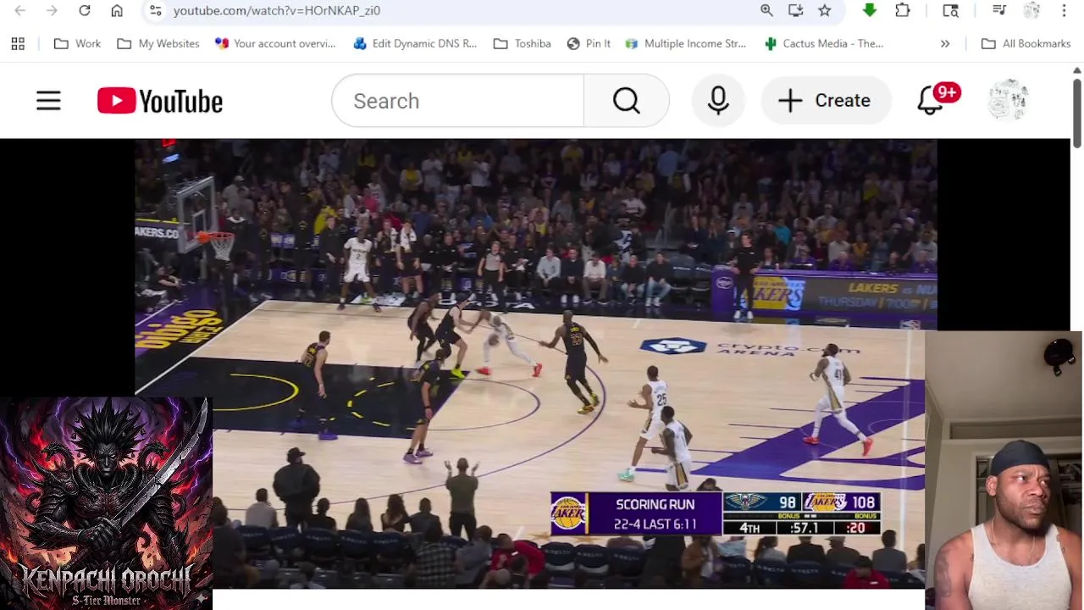Click scrollbar up arrow
The height and width of the screenshot is (610, 1084).
[1077, 69]
